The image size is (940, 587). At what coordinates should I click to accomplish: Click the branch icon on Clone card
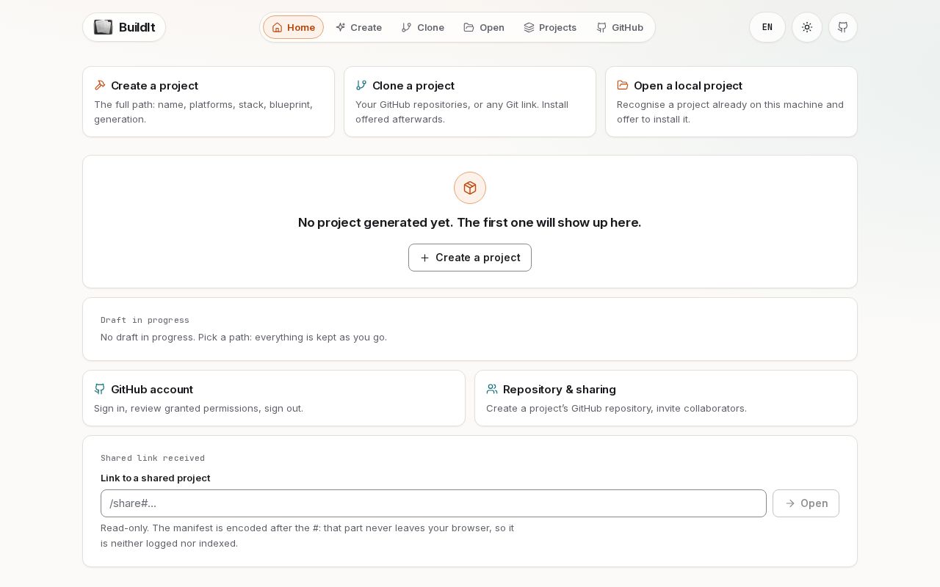[361, 85]
